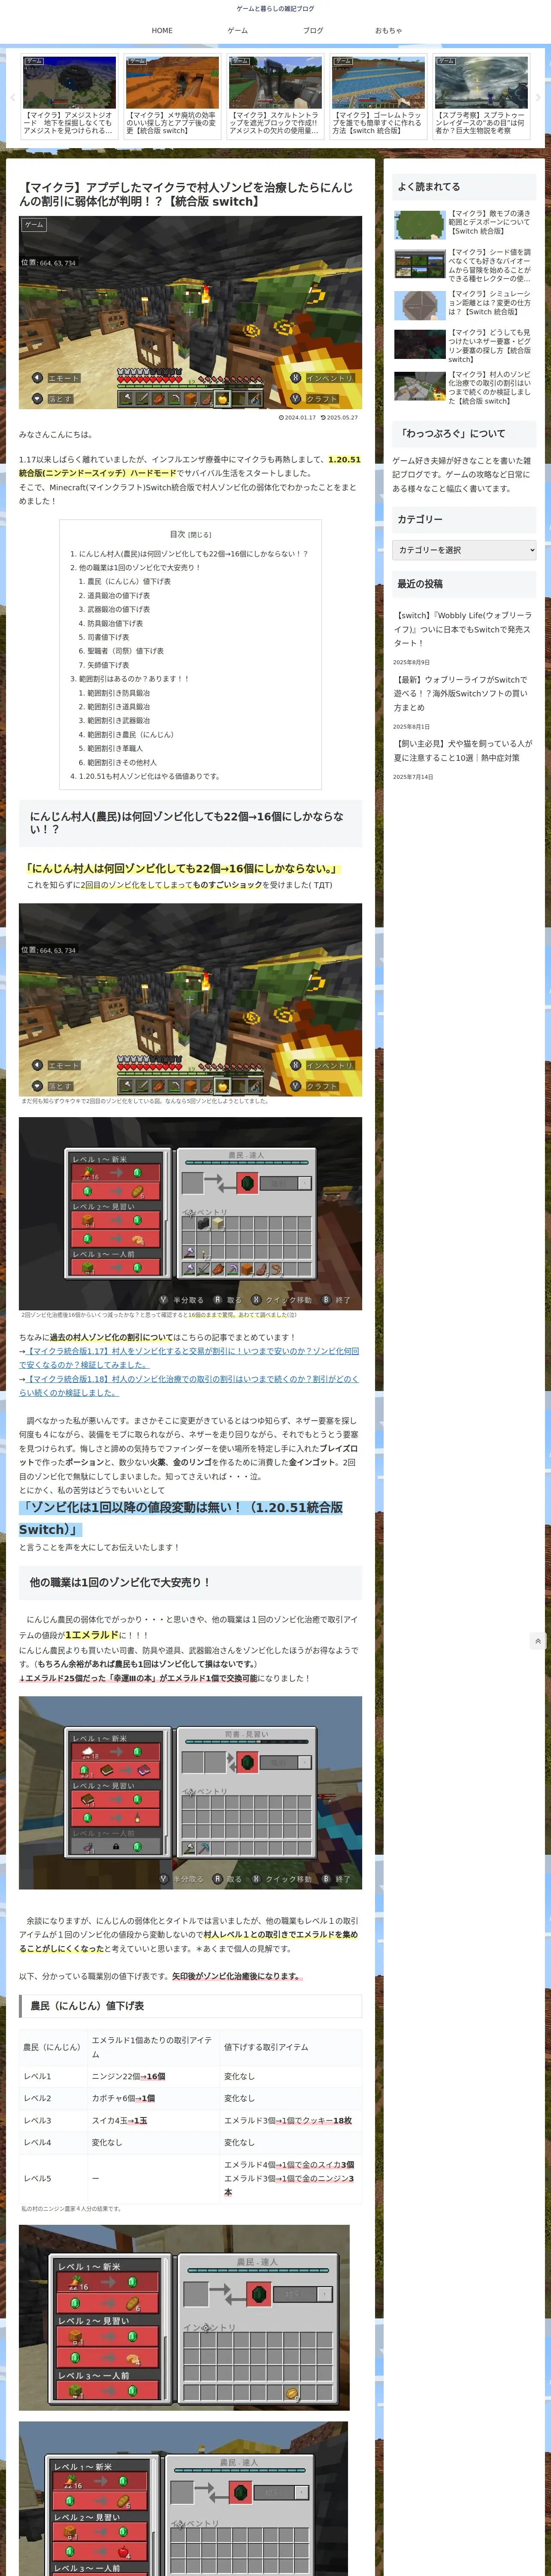
Task: Collapse the table of contents via 閉じる
Action: (199, 535)
